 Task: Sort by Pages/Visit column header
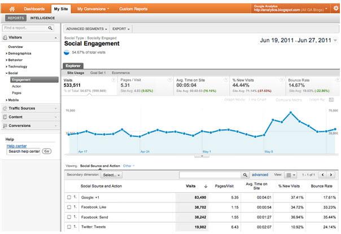[224, 186]
